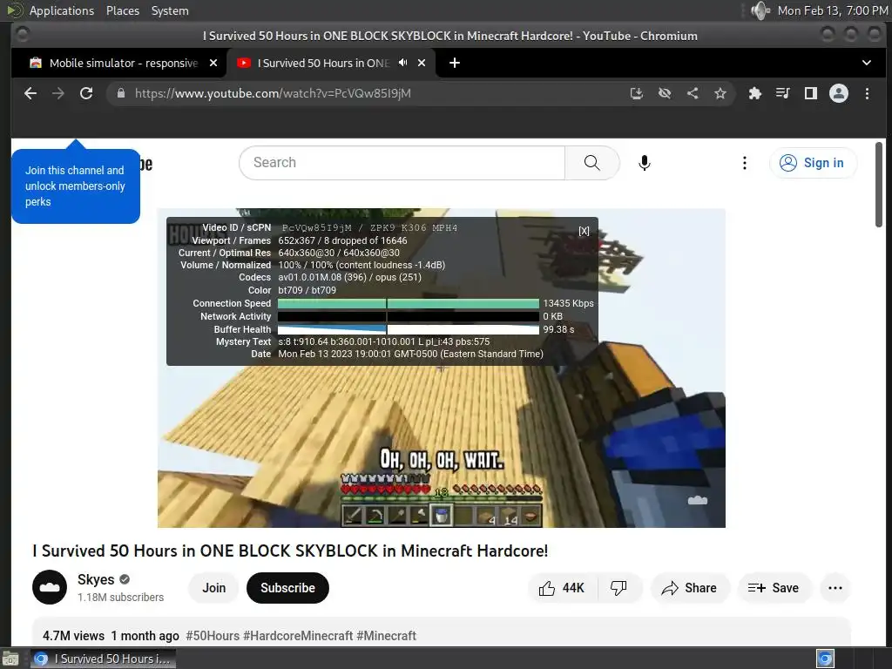Click the browser forward arrow
Screen dimensions: 892x669
pos(58,93)
